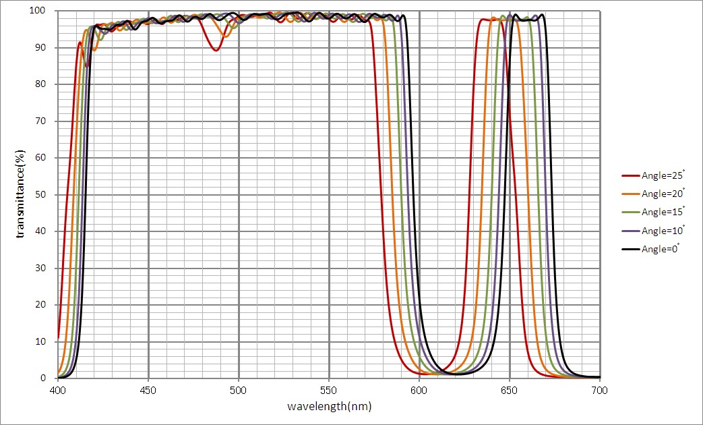Viewport: 703px width, 425px height.
Task: Click the black Angle=0° legend line
Action: tap(630, 249)
